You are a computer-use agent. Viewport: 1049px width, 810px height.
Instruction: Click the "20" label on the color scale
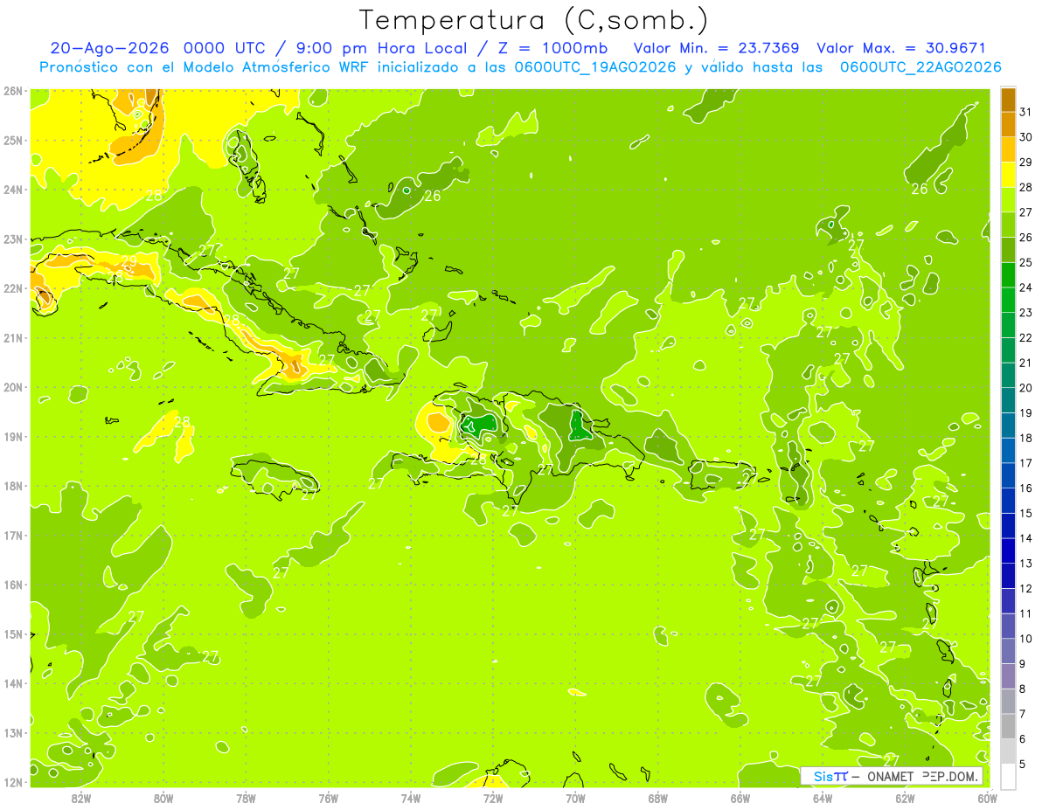click(1026, 388)
